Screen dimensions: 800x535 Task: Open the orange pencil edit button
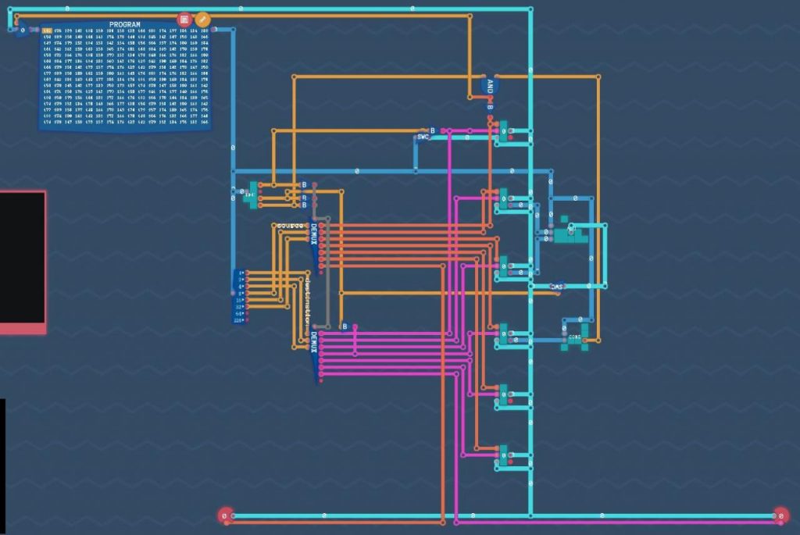pos(202,19)
